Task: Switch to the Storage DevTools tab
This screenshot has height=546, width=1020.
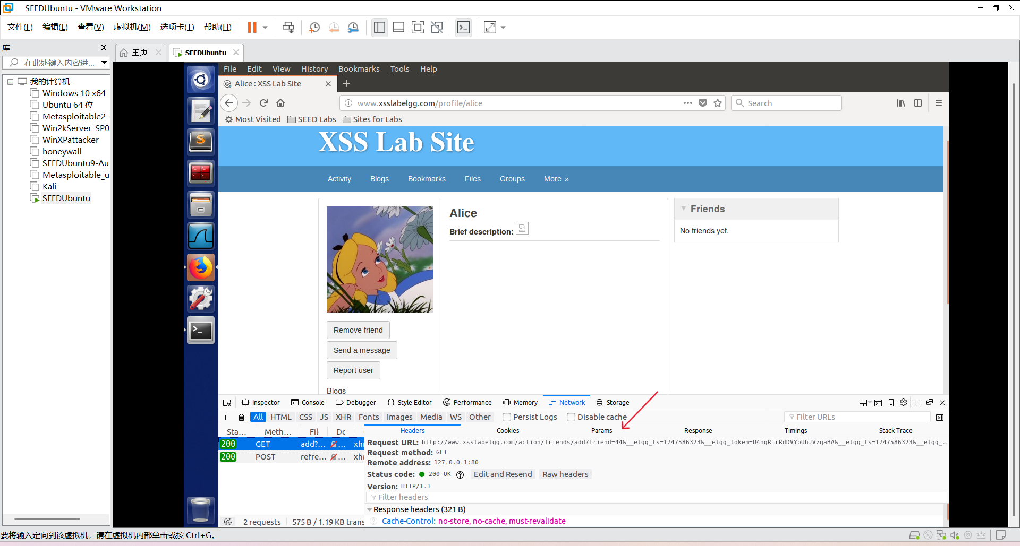Action: pyautogui.click(x=613, y=403)
